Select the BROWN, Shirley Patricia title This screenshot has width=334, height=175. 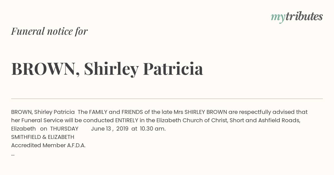(107, 69)
